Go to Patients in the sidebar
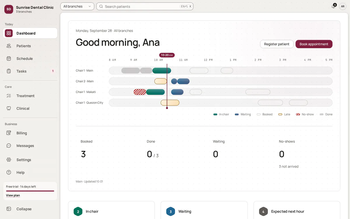Image resolution: width=350 pixels, height=219 pixels. click(30, 46)
